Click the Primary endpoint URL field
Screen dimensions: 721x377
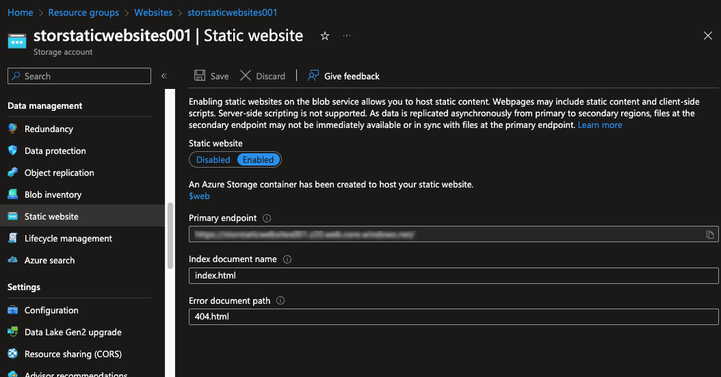(x=454, y=234)
